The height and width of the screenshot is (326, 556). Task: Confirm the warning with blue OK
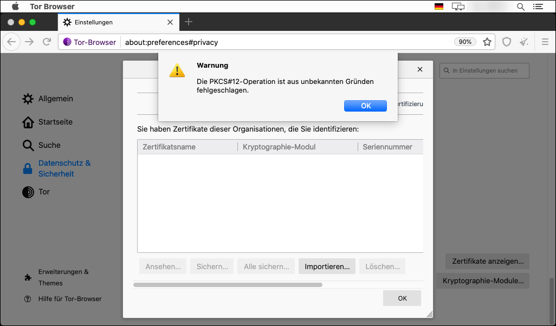(x=365, y=106)
